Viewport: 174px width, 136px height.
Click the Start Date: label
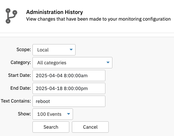[x=20, y=75]
